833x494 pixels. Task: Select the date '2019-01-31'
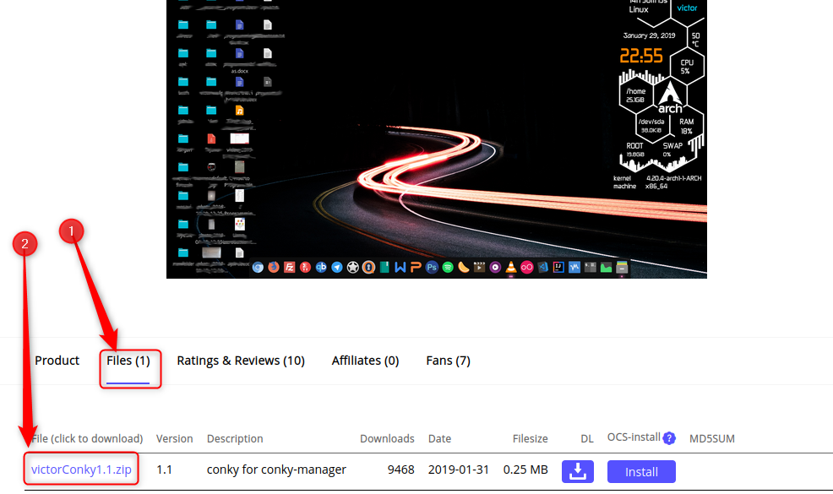(459, 470)
